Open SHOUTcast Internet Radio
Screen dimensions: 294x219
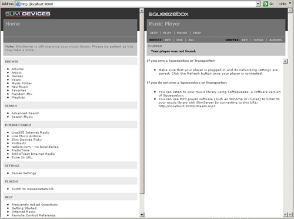coord(33,154)
